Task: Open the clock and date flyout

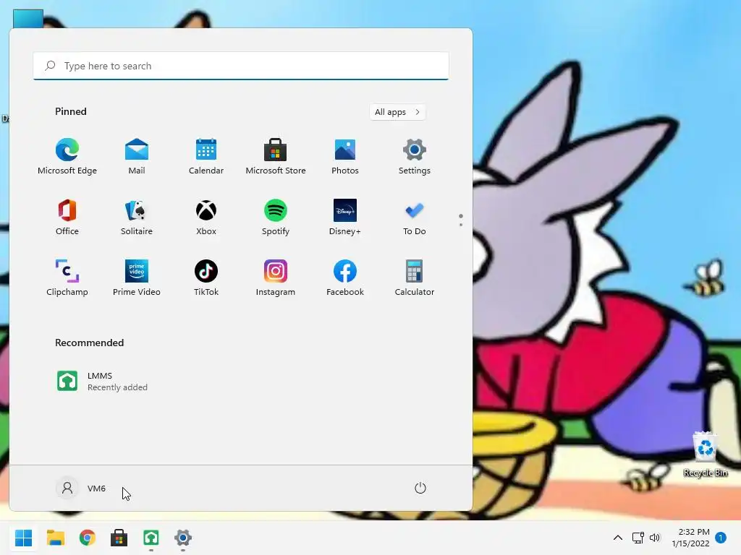Action: pos(691,538)
